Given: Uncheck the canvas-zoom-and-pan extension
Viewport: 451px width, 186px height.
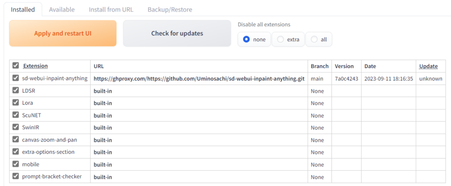Looking at the screenshot, I should tap(16, 139).
